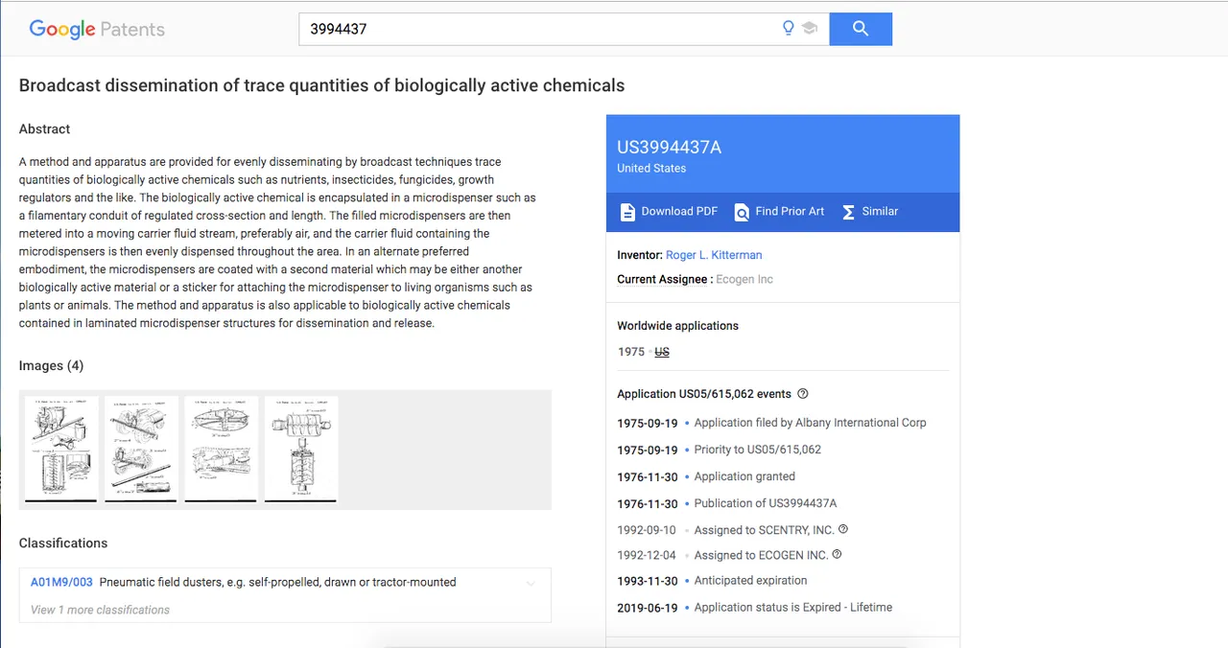Click Application status is Expired - Lifetime

point(793,608)
